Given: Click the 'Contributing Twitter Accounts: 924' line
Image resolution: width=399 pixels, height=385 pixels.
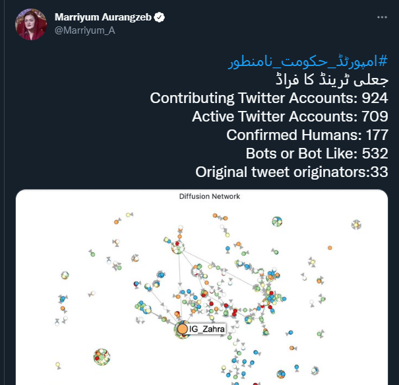Looking at the screenshot, I should pyautogui.click(x=268, y=98).
